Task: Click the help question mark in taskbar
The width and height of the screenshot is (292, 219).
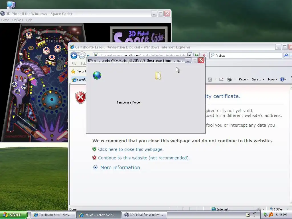Action: pos(248,215)
